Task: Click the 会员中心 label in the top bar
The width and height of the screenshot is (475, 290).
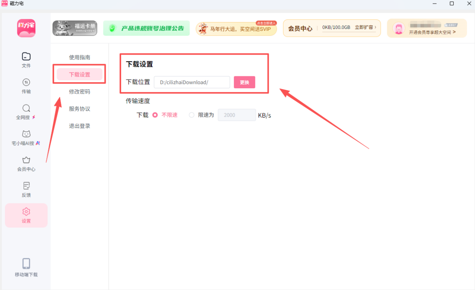Action: pyautogui.click(x=300, y=28)
